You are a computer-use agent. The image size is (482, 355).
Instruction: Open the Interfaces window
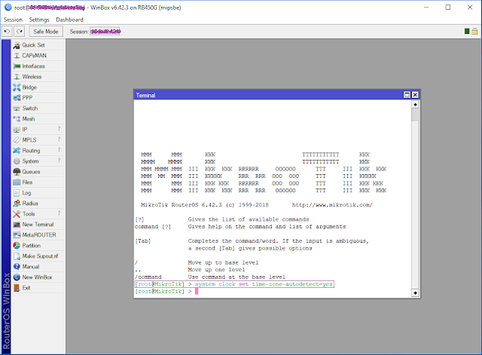(x=38, y=66)
